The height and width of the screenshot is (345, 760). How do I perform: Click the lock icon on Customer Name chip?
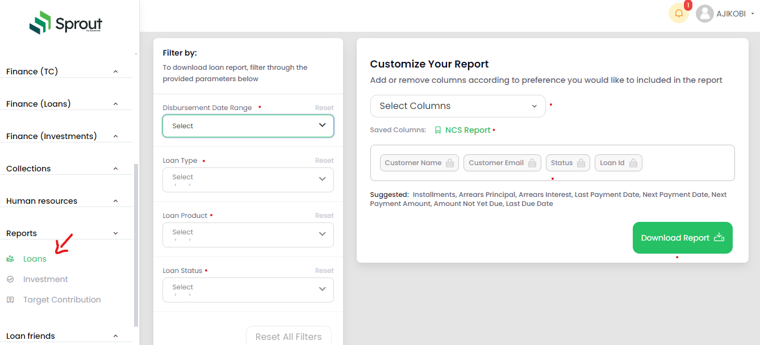(x=450, y=163)
